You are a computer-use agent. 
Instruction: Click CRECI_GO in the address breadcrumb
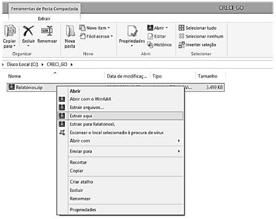pyautogui.click(x=57, y=64)
